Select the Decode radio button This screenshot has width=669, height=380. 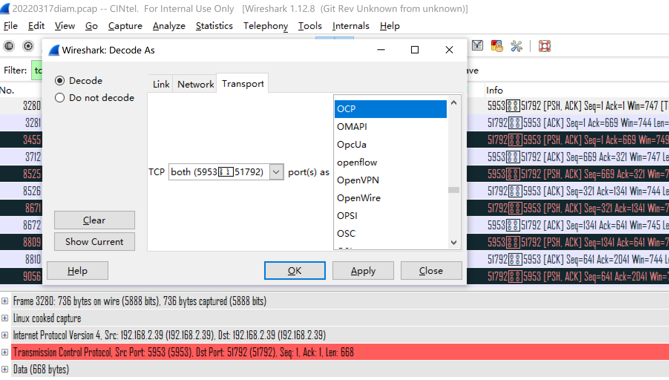(60, 81)
